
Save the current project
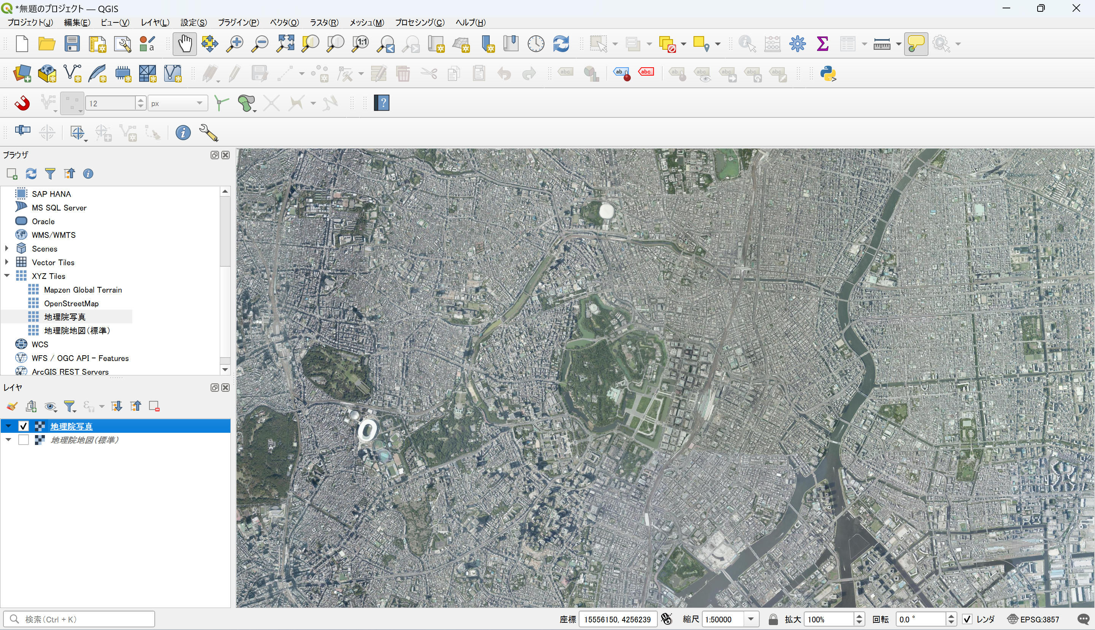pos(72,43)
